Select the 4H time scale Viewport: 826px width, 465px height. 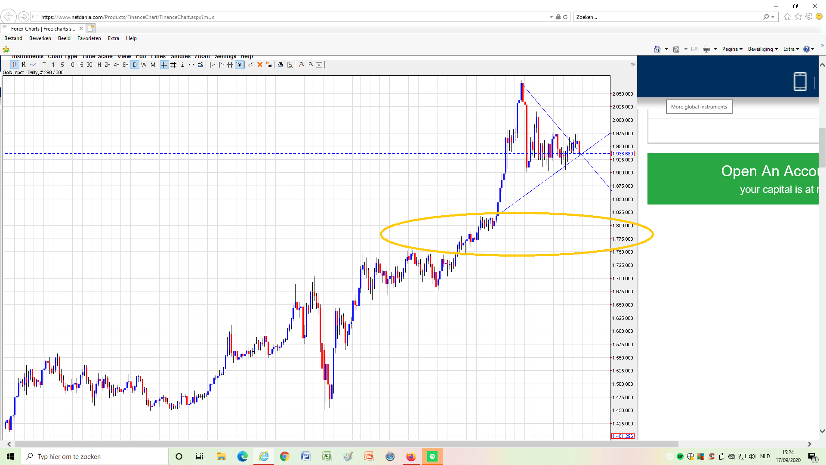coord(116,65)
